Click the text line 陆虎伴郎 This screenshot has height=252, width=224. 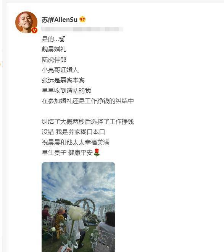click(x=54, y=60)
